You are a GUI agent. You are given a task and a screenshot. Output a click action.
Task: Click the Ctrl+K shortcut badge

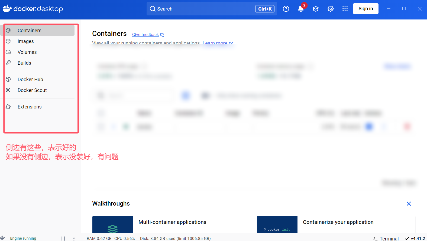click(x=265, y=9)
